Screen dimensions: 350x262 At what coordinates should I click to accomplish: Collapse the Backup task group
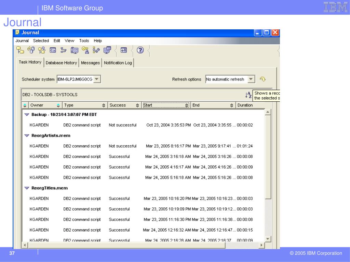pyautogui.click(x=27, y=115)
